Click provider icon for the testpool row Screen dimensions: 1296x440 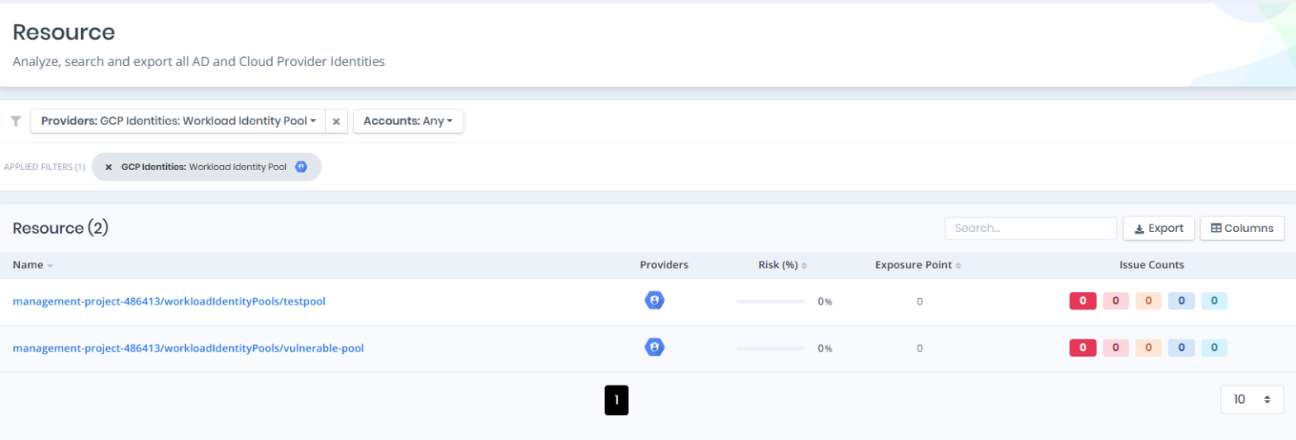coord(655,301)
